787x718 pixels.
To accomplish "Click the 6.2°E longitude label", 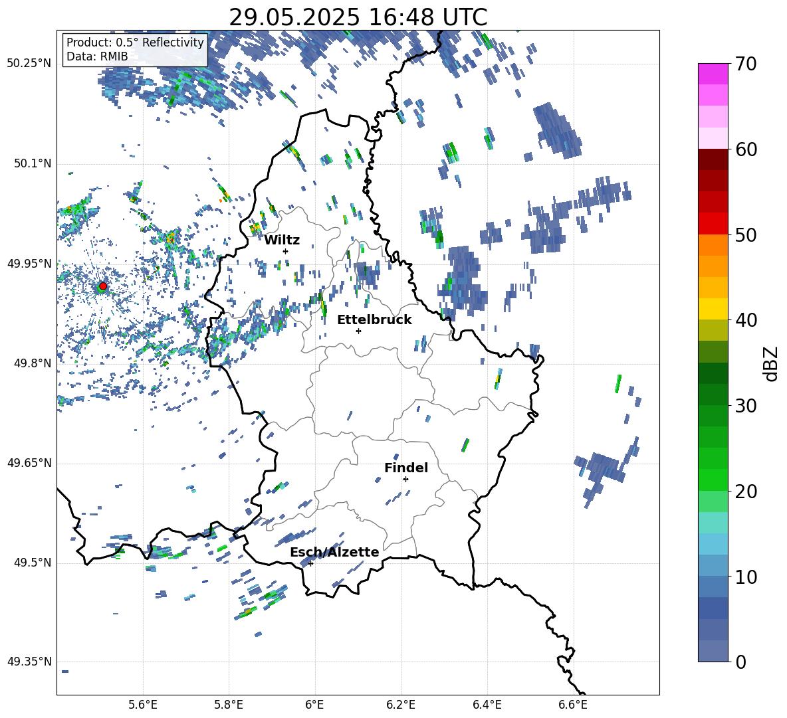I will (401, 705).
